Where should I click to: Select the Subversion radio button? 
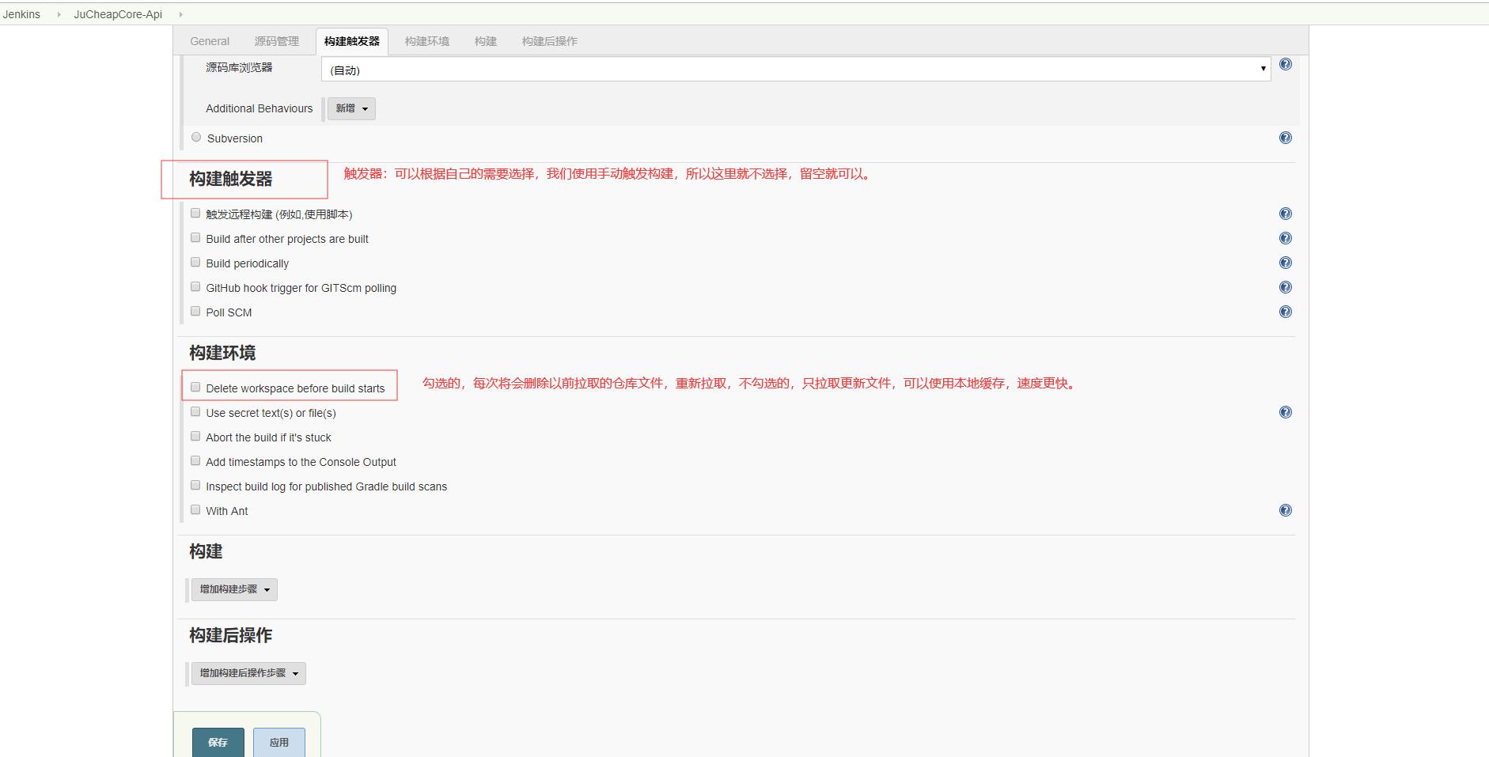(196, 138)
